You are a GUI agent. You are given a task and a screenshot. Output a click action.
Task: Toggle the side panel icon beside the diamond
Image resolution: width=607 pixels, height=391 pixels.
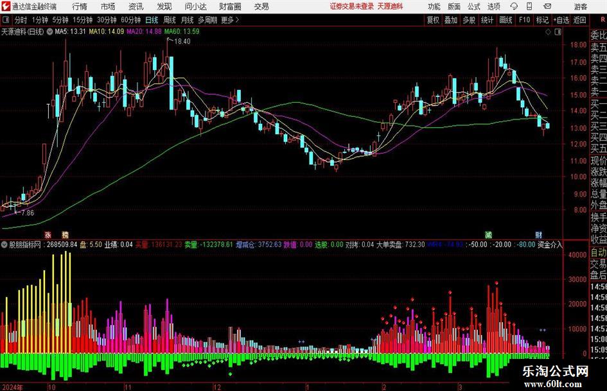click(558, 32)
